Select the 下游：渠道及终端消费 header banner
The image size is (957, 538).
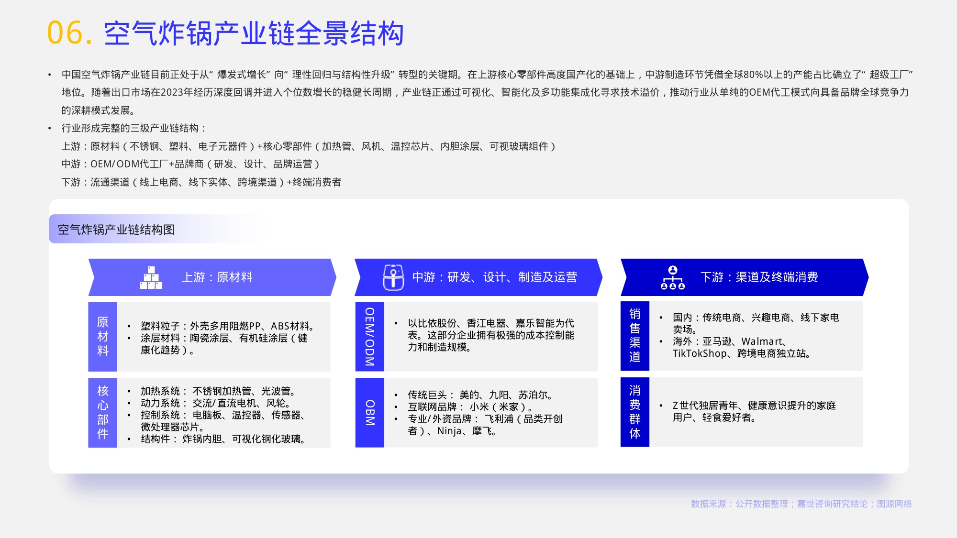pyautogui.click(x=744, y=277)
